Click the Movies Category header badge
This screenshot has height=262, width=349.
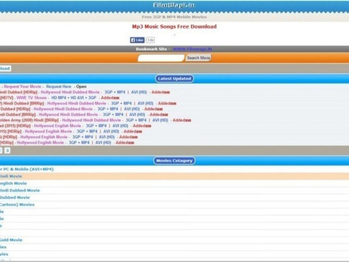[x=174, y=161]
